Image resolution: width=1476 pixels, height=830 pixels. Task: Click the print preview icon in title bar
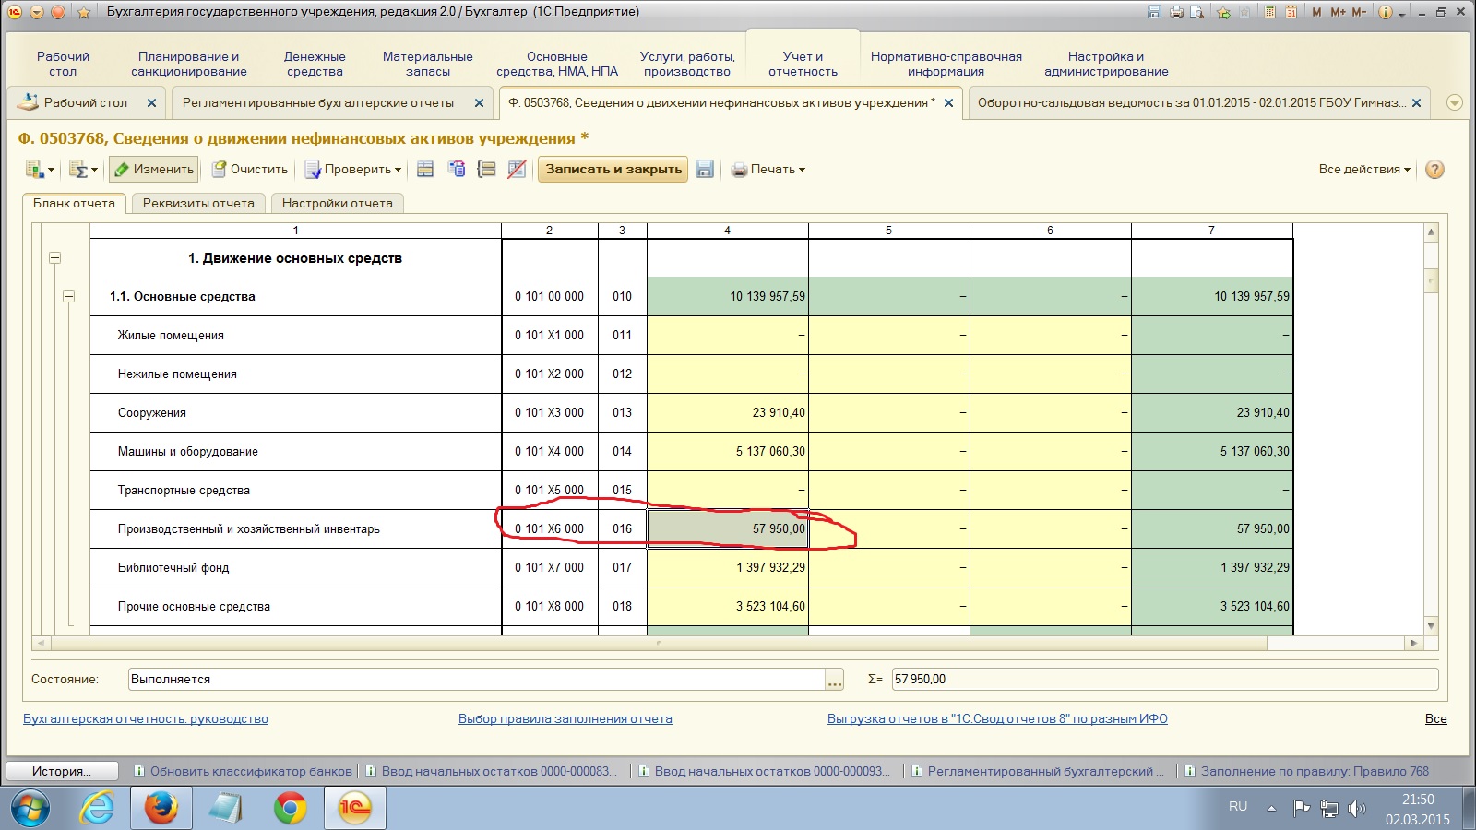(1197, 12)
